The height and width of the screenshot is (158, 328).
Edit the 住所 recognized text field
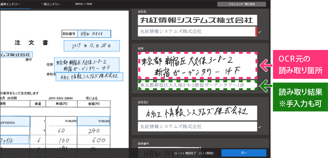198,85
